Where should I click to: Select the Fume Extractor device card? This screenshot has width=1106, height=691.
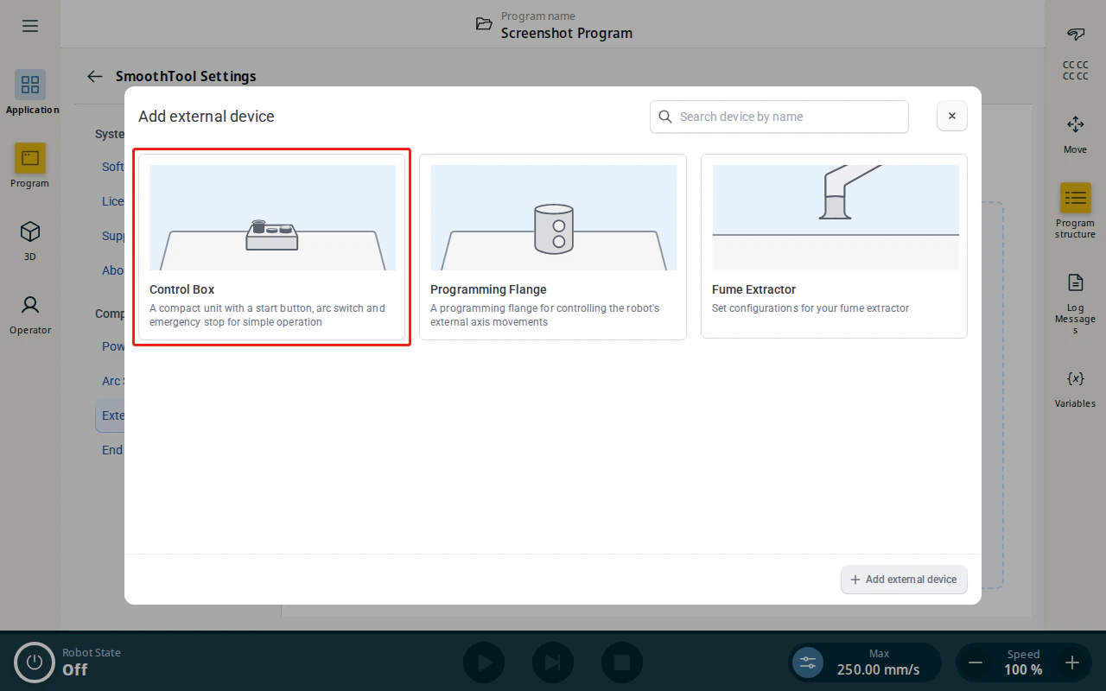(834, 246)
